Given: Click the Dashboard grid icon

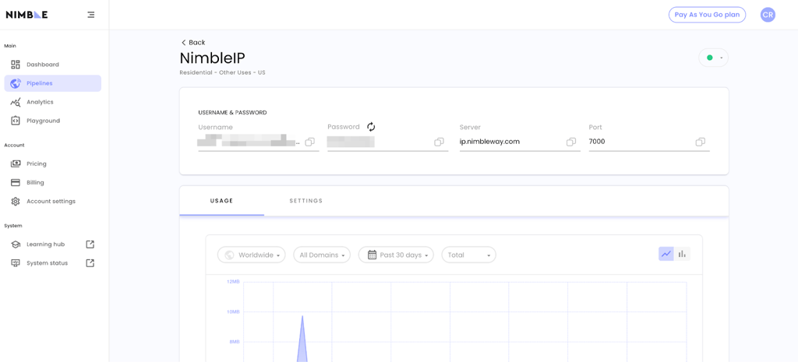Looking at the screenshot, I should [16, 65].
